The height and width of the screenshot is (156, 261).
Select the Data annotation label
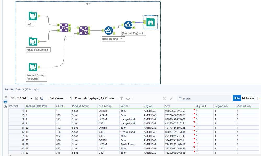[x=30, y=24]
